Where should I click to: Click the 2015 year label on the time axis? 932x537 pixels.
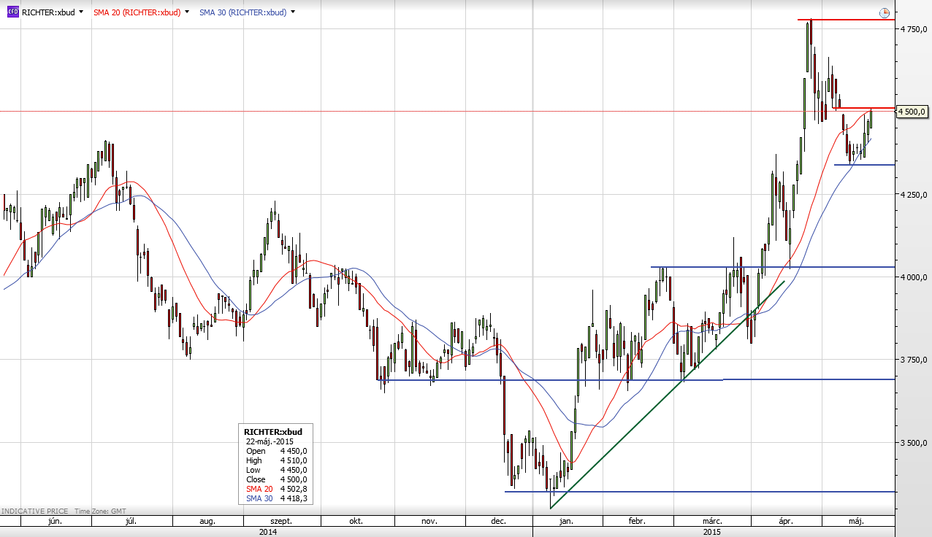coord(714,532)
